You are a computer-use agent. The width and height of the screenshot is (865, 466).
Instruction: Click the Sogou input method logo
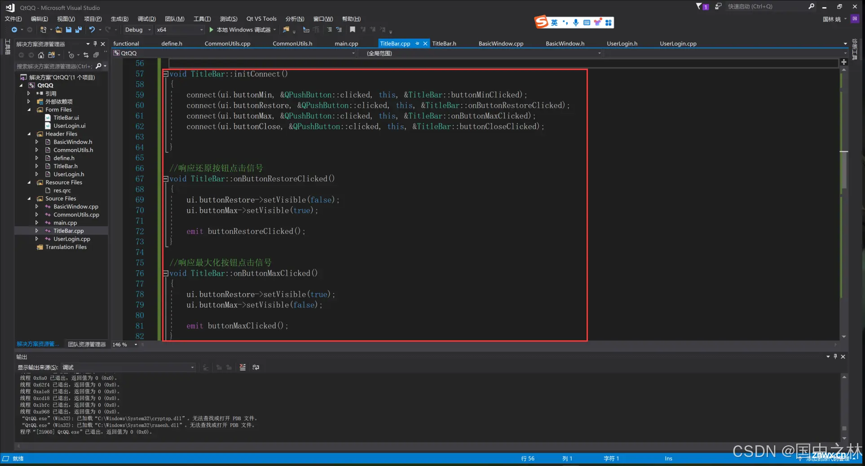(x=541, y=22)
